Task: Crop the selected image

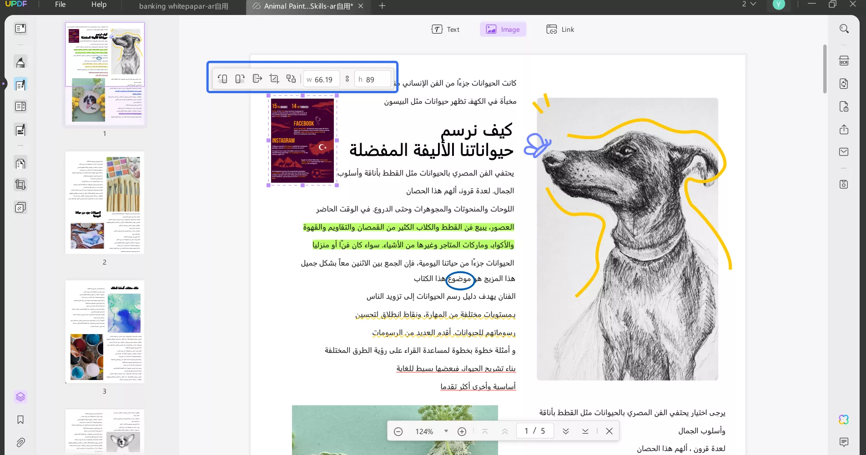Action: [x=274, y=79]
